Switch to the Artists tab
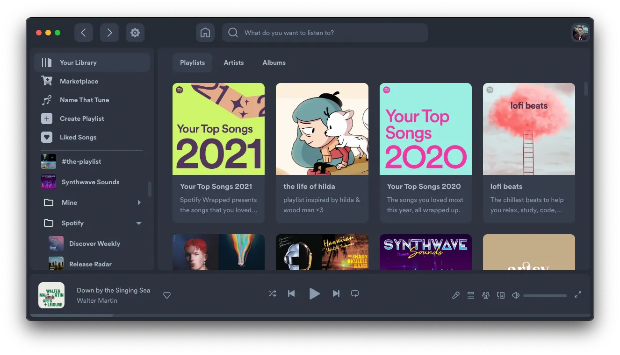Image resolution: width=620 pixels, height=355 pixels. (x=234, y=63)
